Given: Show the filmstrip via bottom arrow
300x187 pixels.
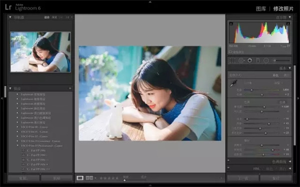Looking at the screenshot, I should [x=150, y=186].
